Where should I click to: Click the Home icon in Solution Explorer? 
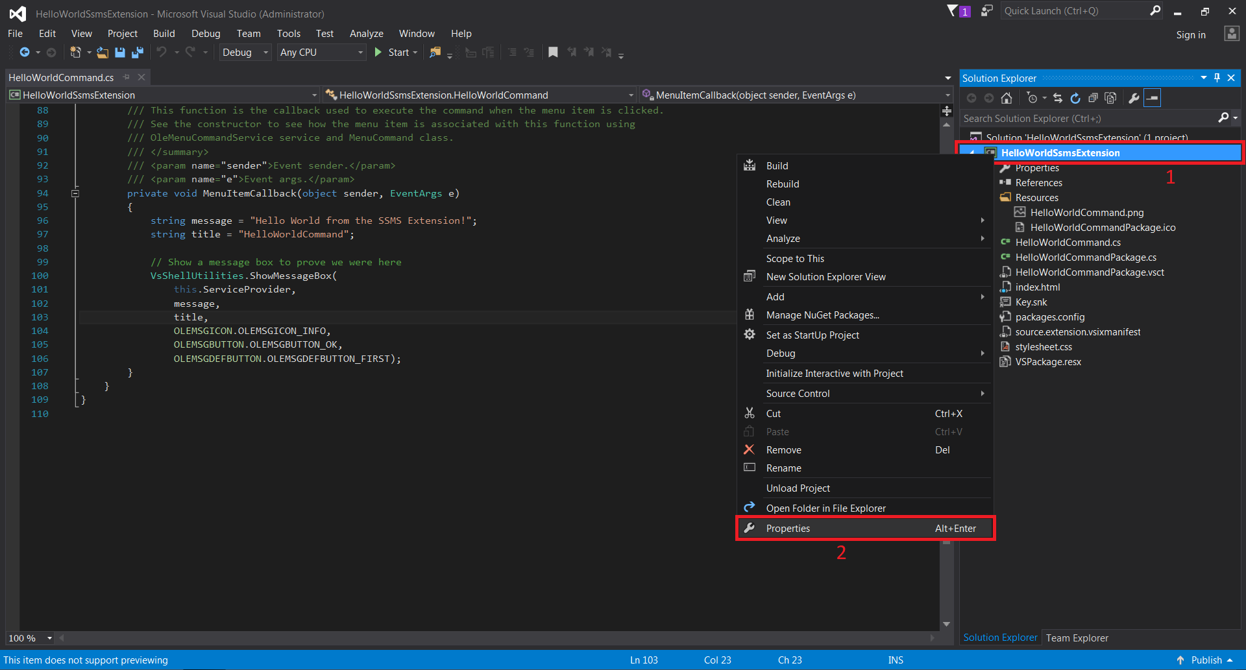1007,98
